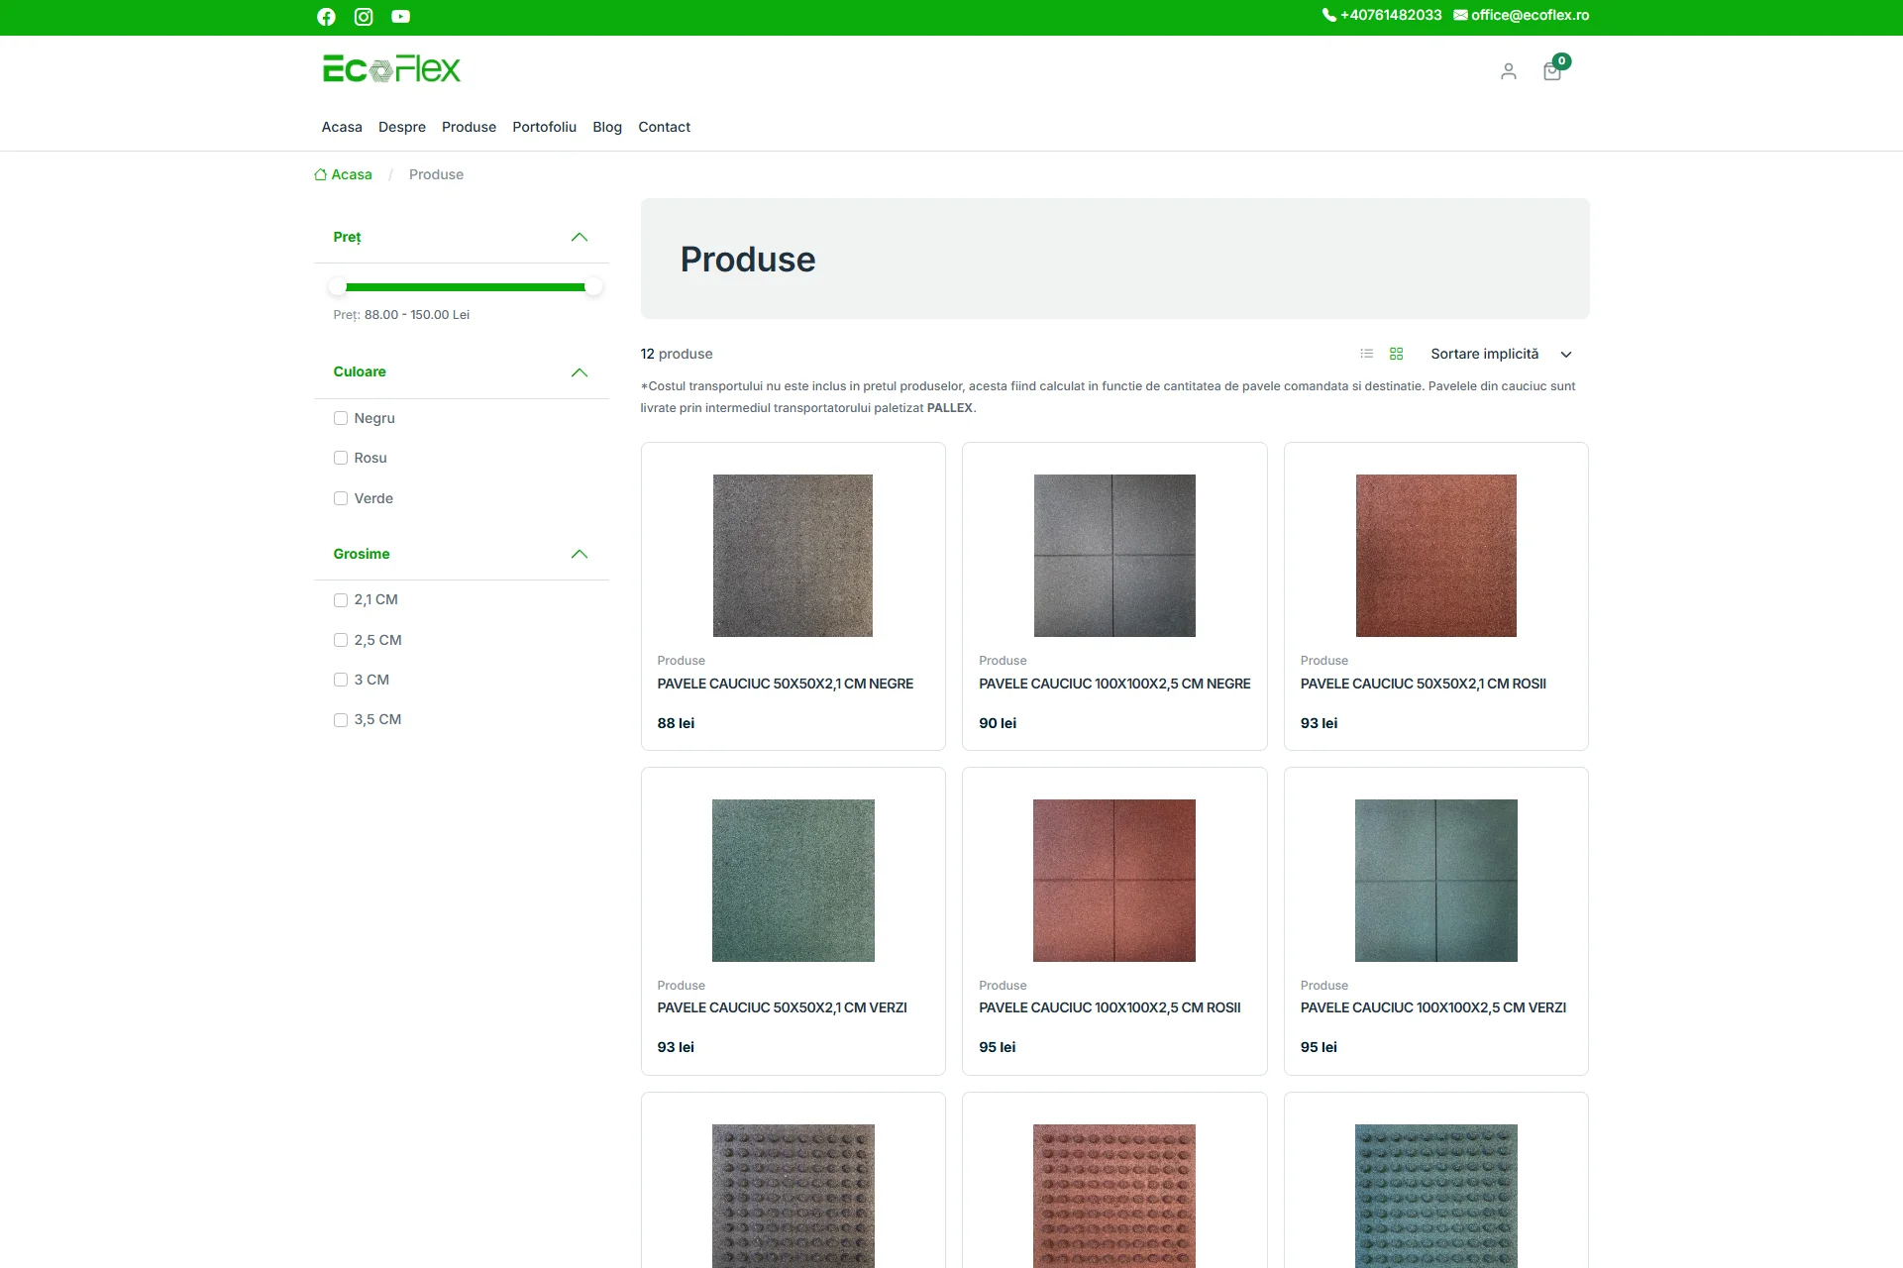Click the EcoFlex logo
The image size is (1903, 1268).
click(x=391, y=69)
